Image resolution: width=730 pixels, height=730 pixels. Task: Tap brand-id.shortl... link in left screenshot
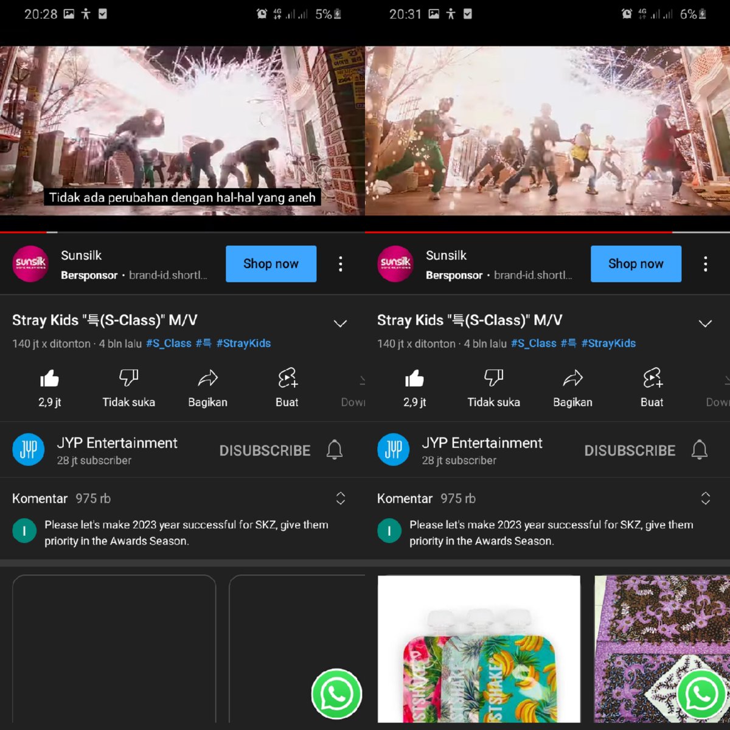pyautogui.click(x=169, y=276)
